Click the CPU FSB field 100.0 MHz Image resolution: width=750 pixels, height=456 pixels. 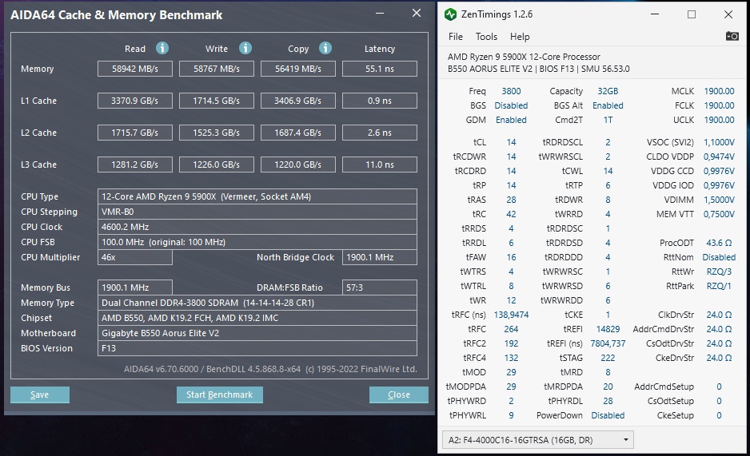coord(257,242)
